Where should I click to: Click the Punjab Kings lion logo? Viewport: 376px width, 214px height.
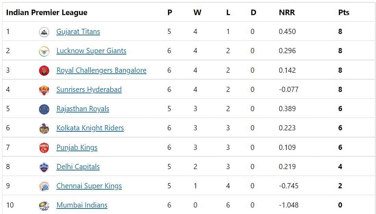(x=44, y=147)
